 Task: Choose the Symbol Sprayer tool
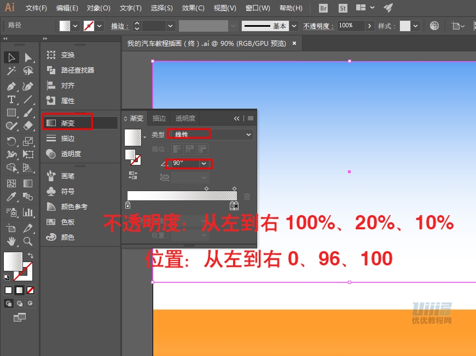[11, 212]
